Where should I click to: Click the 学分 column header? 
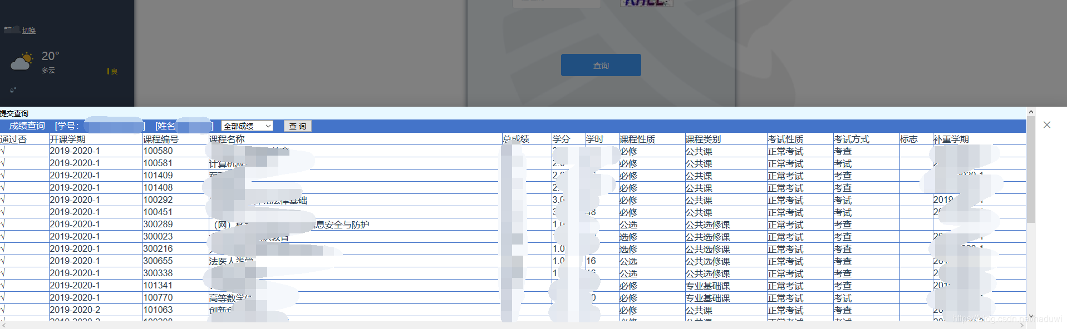[561, 139]
